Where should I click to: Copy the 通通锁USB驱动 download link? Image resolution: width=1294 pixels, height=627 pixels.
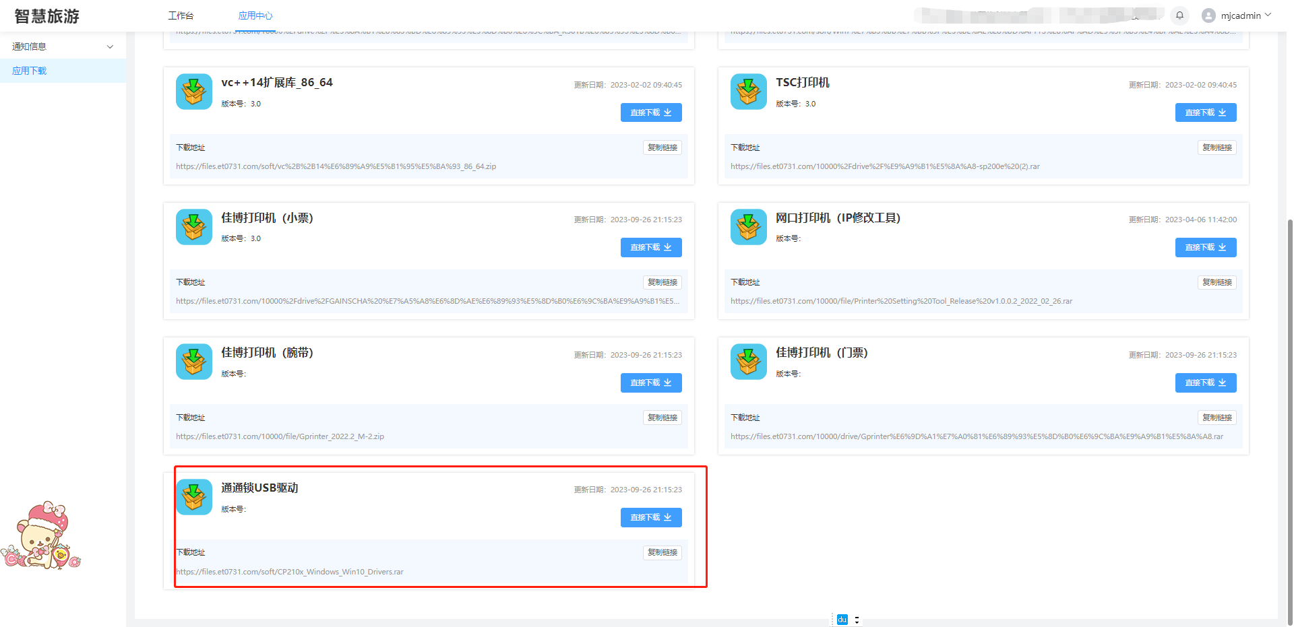(662, 552)
